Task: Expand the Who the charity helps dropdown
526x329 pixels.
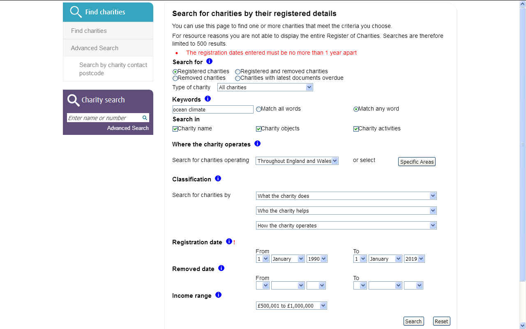Action: coord(346,211)
